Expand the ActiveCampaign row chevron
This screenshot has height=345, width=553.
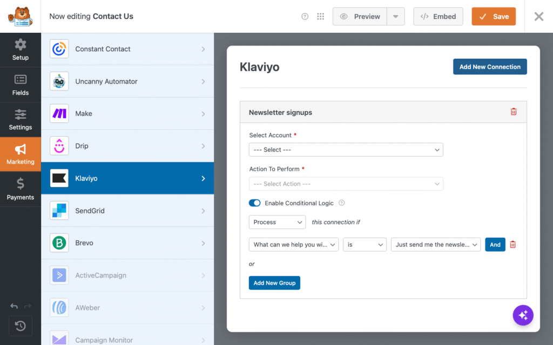coord(203,275)
